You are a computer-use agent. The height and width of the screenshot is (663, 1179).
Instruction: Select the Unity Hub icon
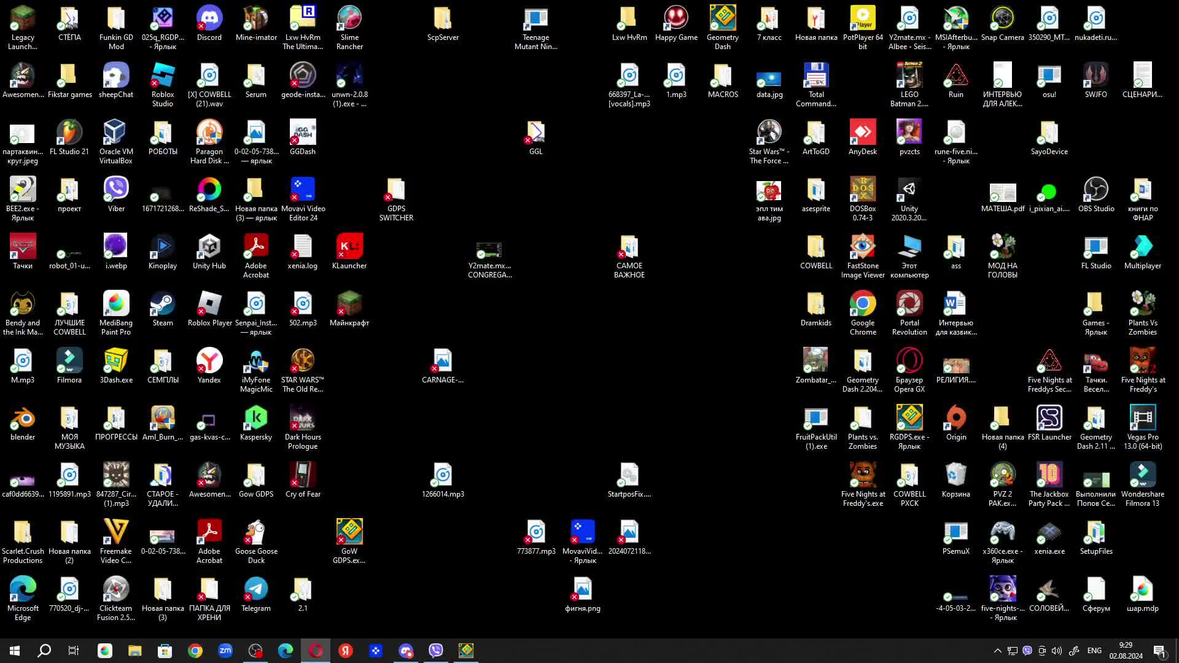point(209,252)
